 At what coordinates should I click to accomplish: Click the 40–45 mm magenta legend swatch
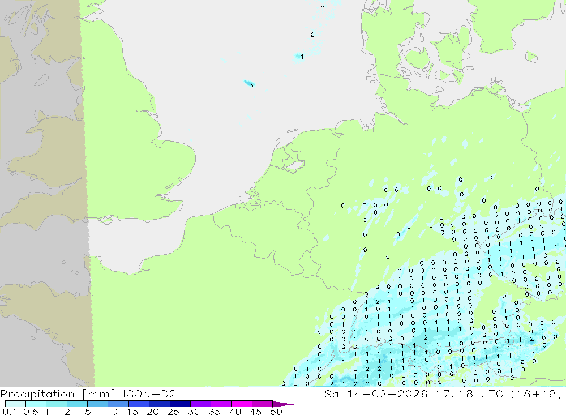pos(242,404)
